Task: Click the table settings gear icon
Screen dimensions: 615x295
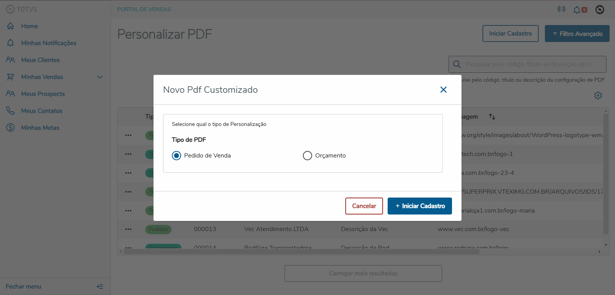Action: point(598,96)
